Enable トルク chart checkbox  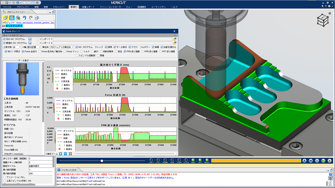(82, 51)
